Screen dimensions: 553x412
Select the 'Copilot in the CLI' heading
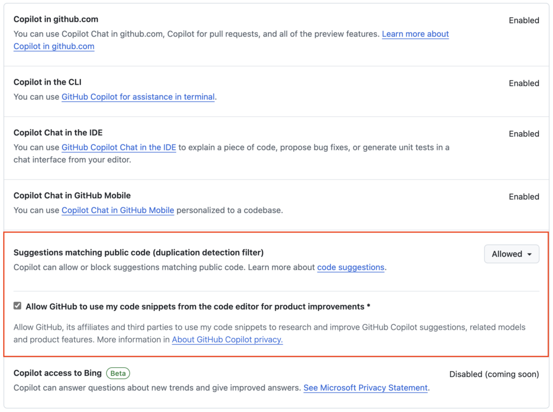48,82
